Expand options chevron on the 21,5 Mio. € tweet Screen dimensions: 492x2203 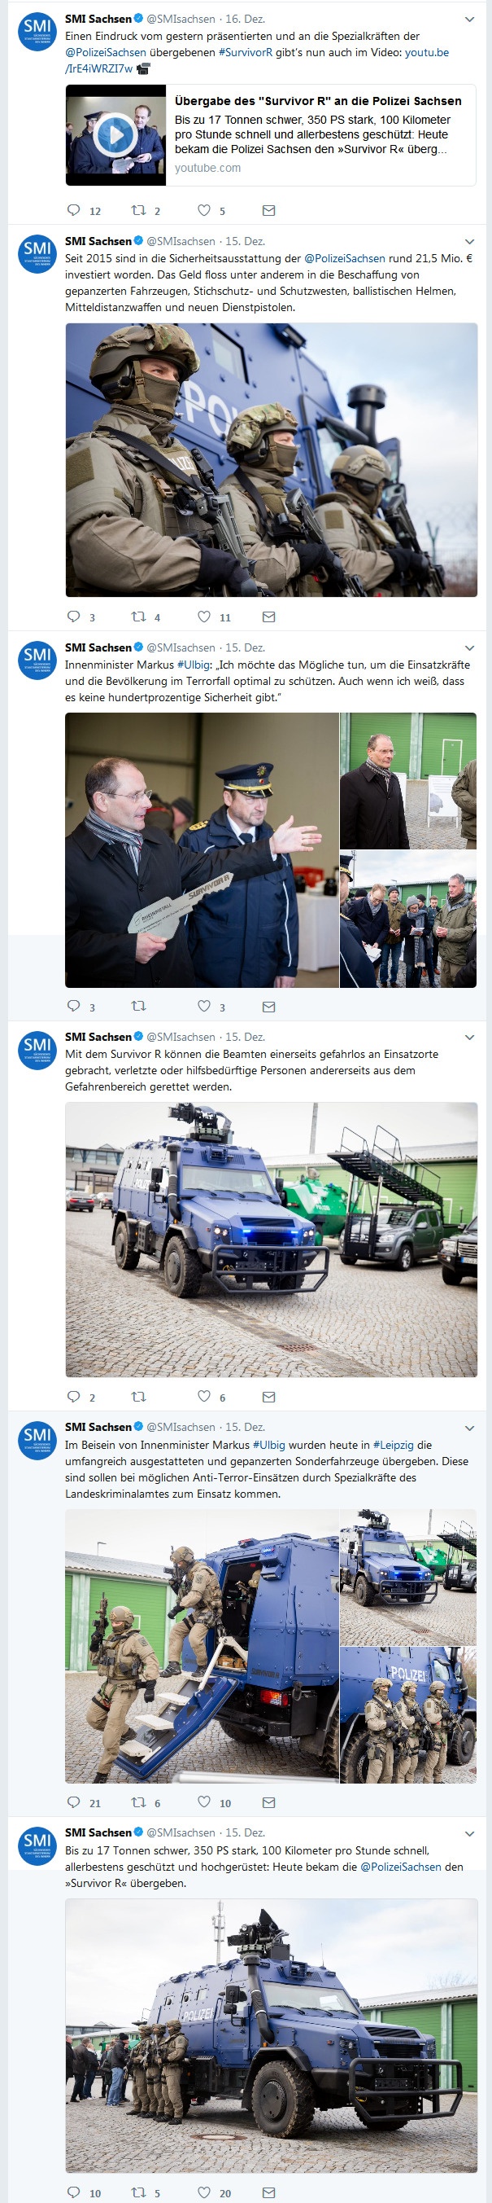[469, 242]
